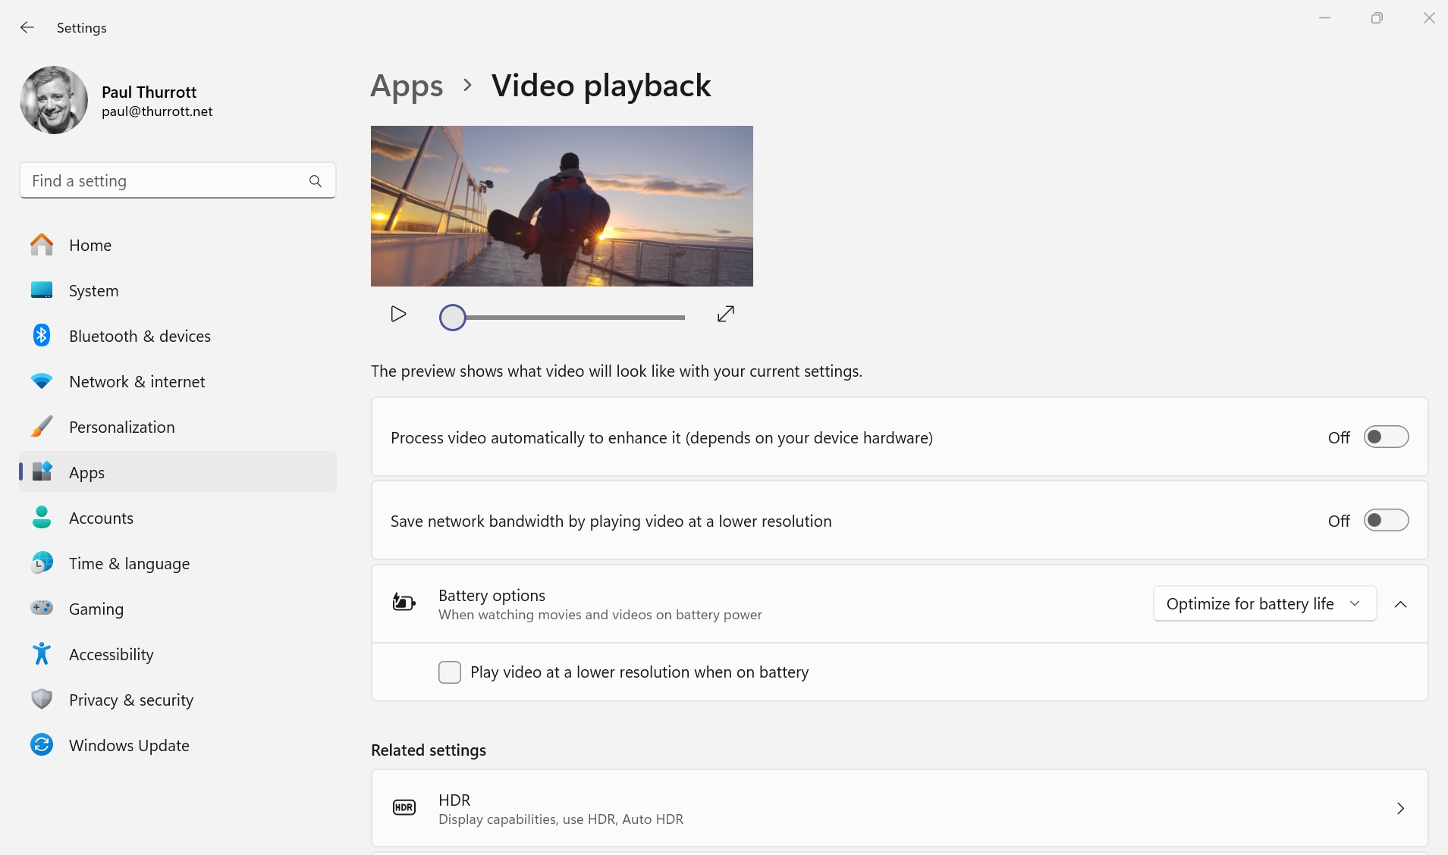Open Bluetooth & devices settings

click(140, 337)
